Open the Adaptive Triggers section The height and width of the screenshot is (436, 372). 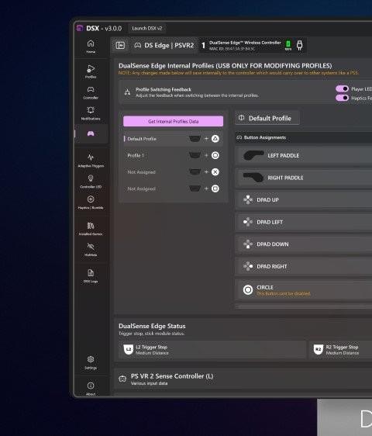coord(91,161)
